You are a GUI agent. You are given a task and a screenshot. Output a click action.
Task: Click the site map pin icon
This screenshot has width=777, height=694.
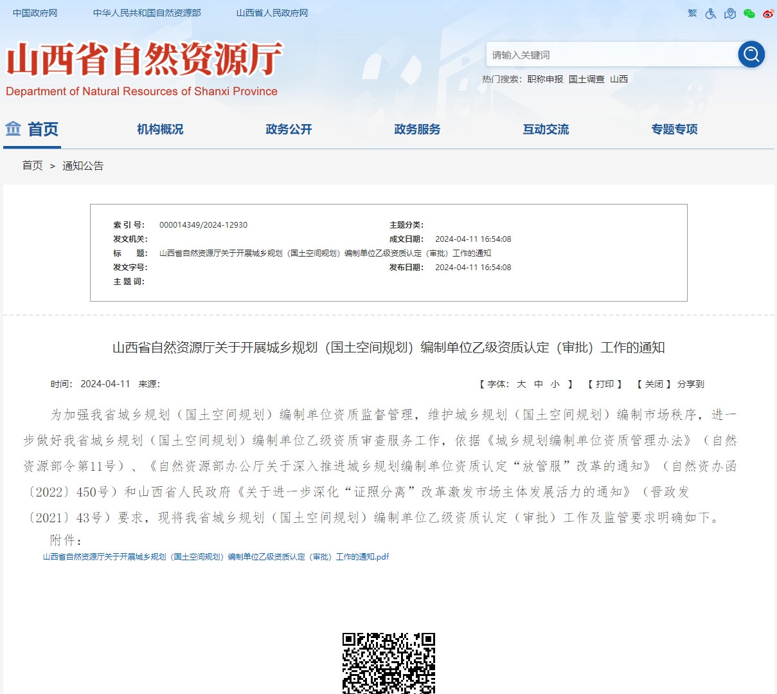click(730, 14)
